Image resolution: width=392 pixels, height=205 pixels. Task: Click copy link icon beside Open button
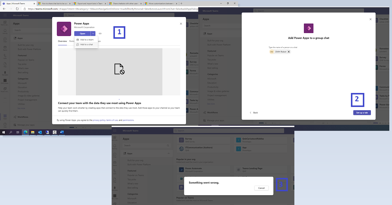click(x=100, y=34)
